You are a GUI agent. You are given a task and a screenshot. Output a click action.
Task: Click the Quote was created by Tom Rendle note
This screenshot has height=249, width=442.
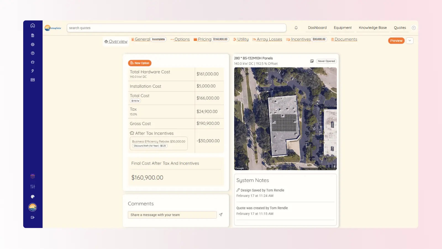[x=262, y=208]
